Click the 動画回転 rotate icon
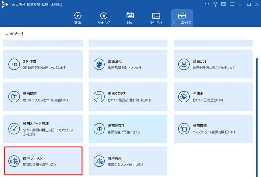The width and height of the screenshot is (261, 177). (x=184, y=129)
